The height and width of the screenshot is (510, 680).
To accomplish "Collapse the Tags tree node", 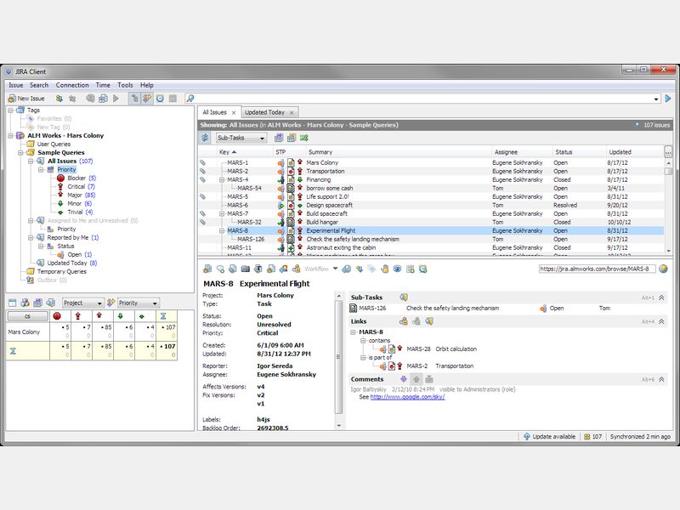I will point(10,110).
